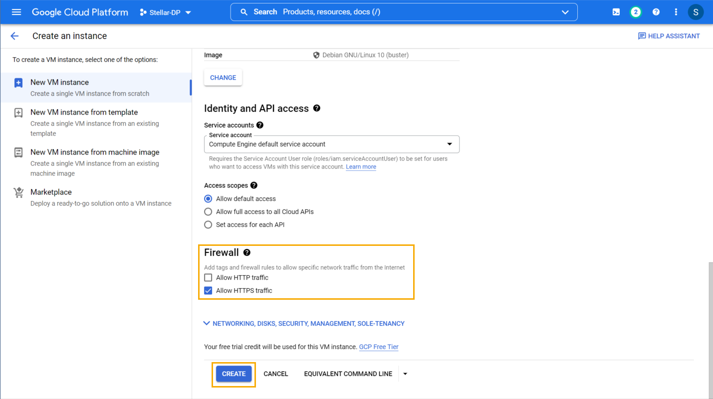The width and height of the screenshot is (713, 399).
Task: Open the Service account dropdown
Action: (x=331, y=144)
